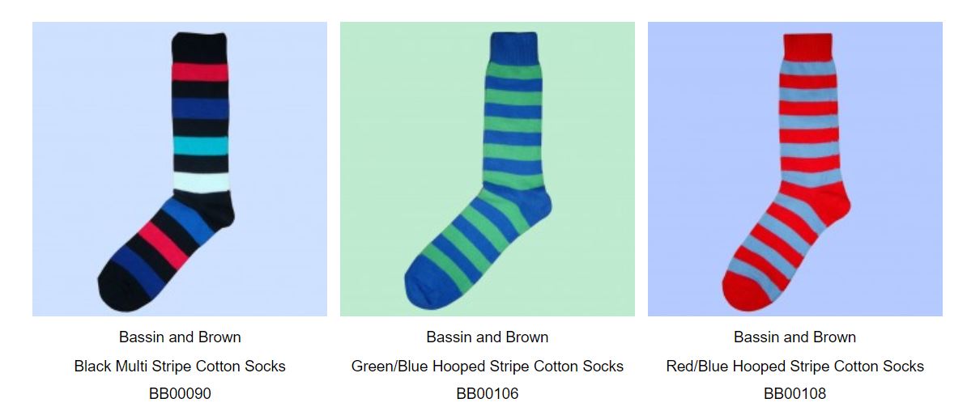Select product code BB00106
Screen dimensions: 967x407
click(x=488, y=393)
